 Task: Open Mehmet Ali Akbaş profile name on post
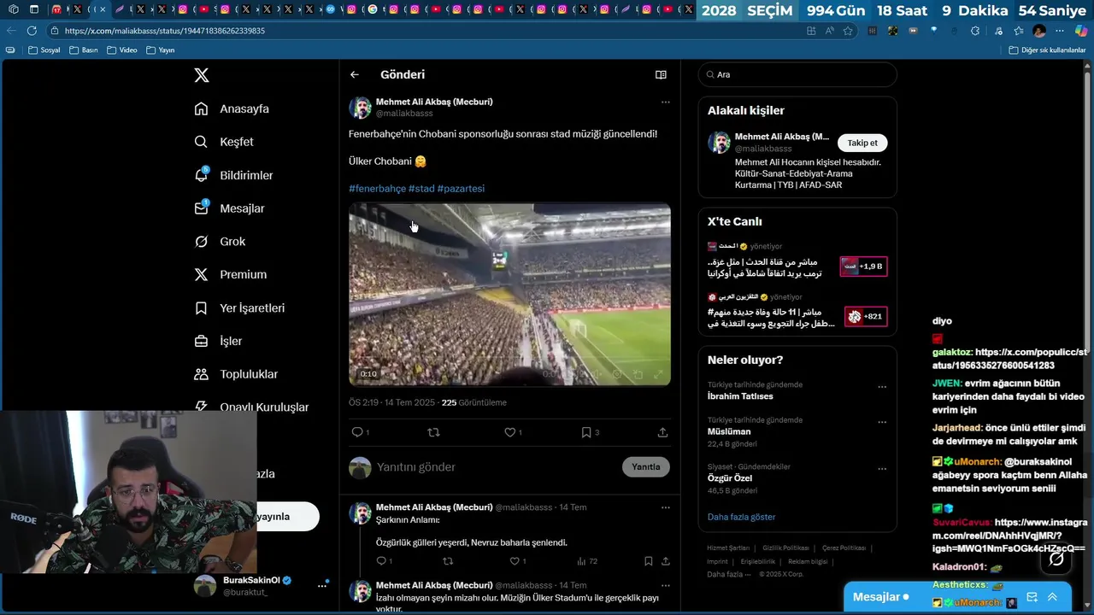click(434, 102)
